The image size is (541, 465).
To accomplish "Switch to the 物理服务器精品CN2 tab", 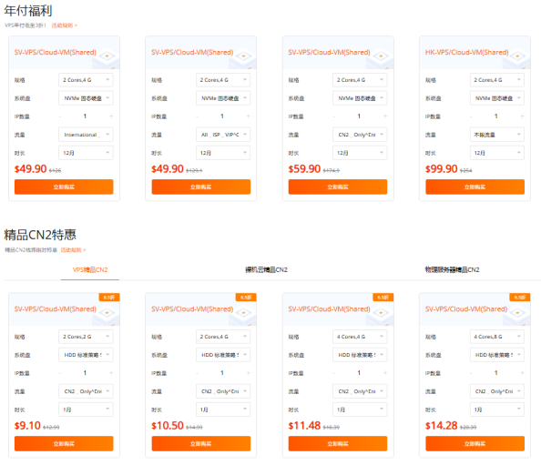I will 452,270.
